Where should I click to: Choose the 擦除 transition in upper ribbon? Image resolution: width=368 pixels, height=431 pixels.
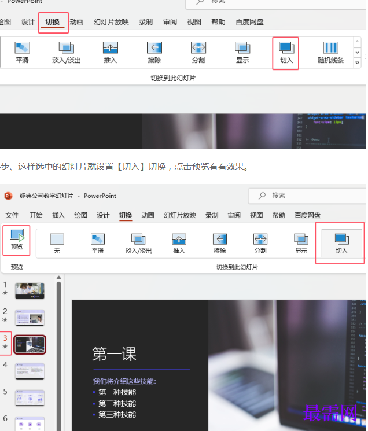point(154,53)
